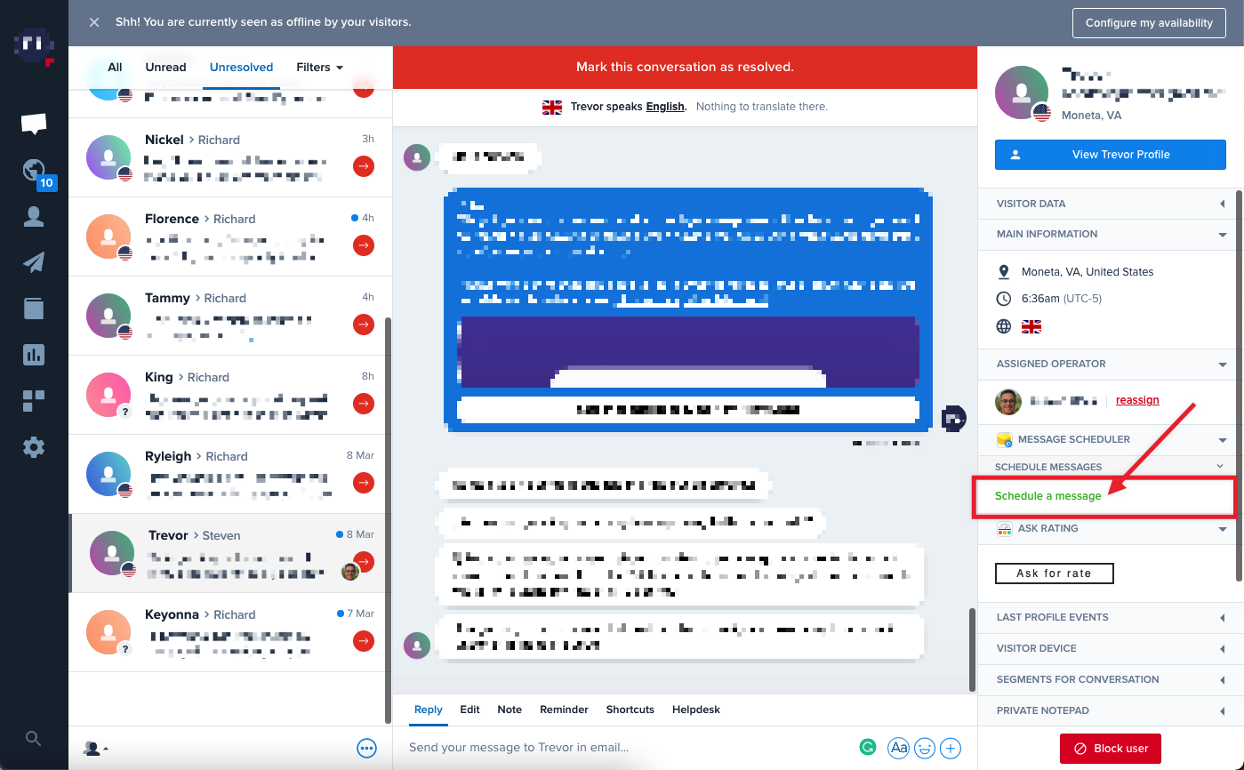Open the plugins grid icon

[x=34, y=401]
